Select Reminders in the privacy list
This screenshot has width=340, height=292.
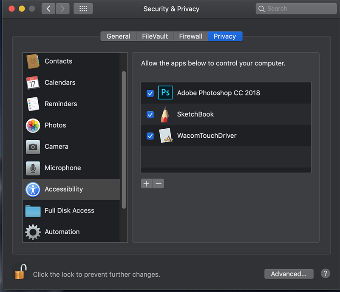[71, 104]
